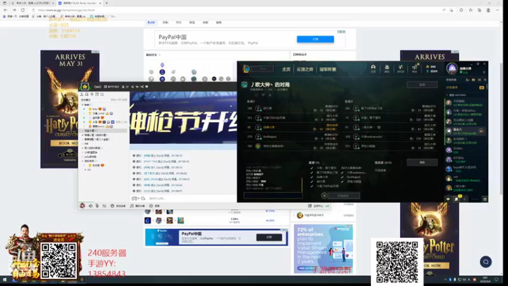Image resolution: width=508 pixels, height=286 pixels.
Task: Open the profile icon in League client header
Action: [373, 68]
